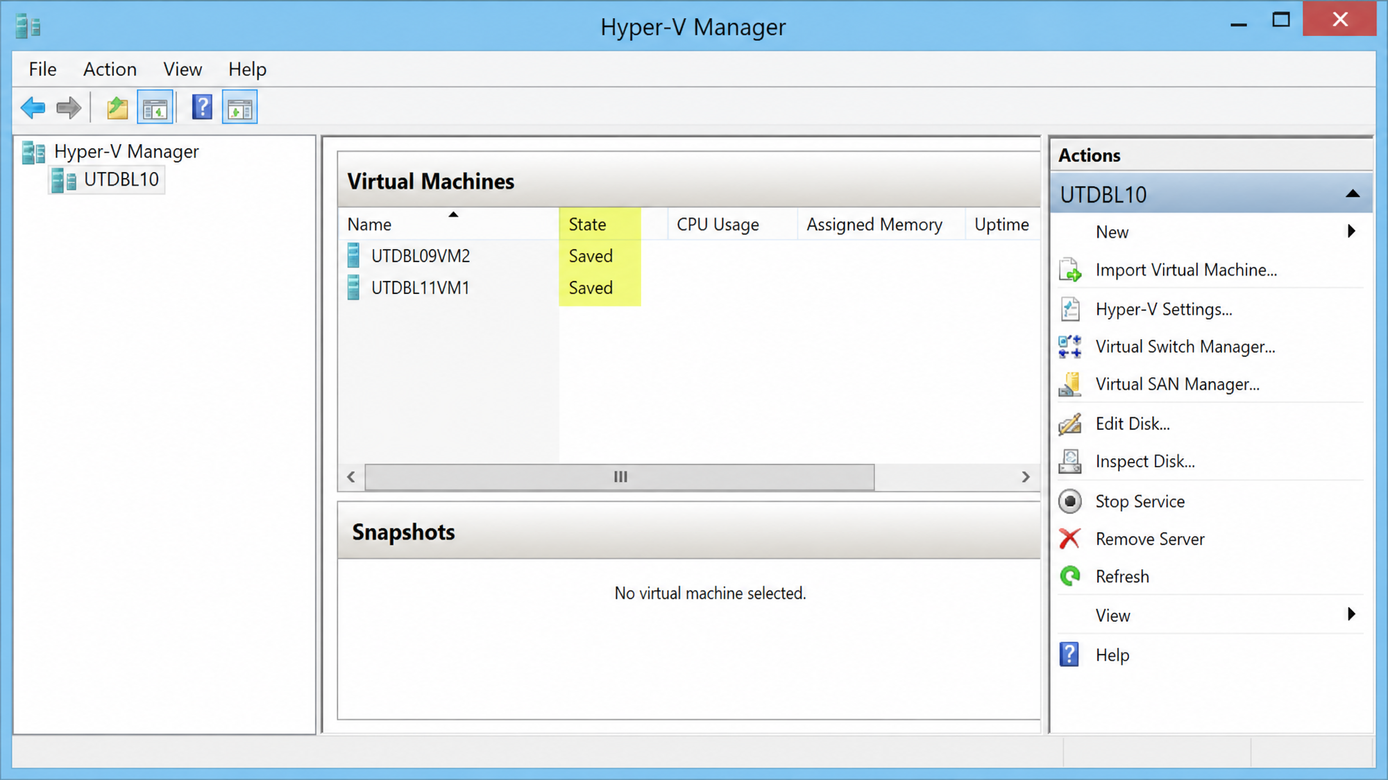Select the UTDBL10 tree node label

click(121, 180)
